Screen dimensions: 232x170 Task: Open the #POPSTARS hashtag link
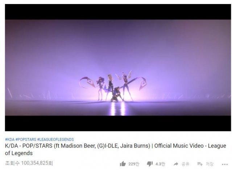pos(26,139)
